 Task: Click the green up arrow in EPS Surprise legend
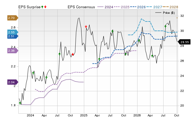[x=42, y=7]
